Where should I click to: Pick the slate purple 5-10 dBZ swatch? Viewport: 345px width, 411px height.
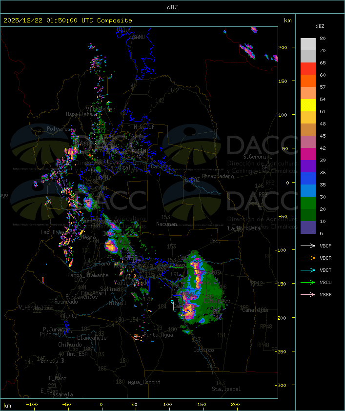tap(308, 227)
